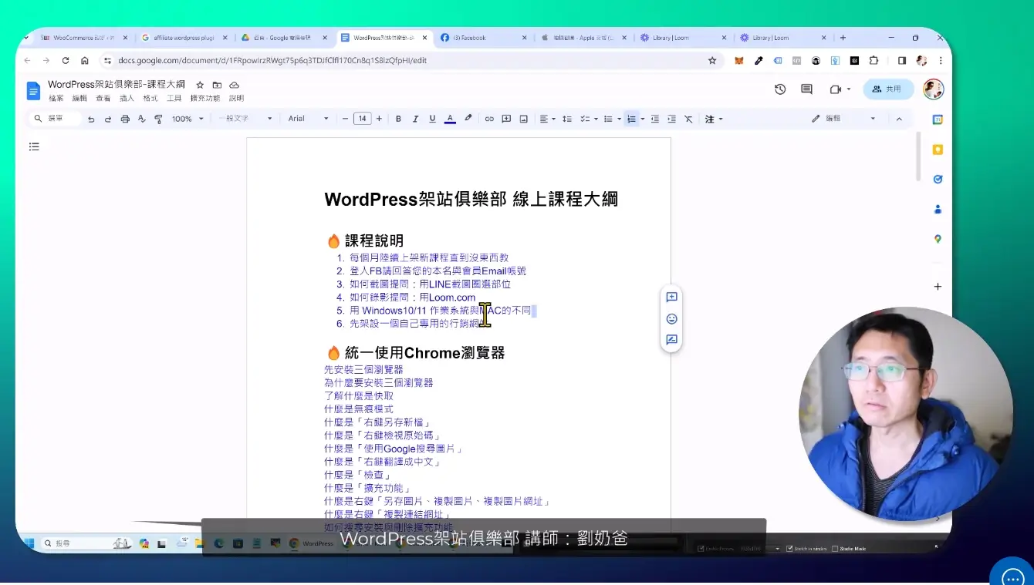Insert an image from toolbar icon
Viewport: 1034px width, 585px height.
[523, 119]
